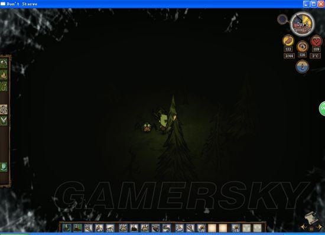Click the sanity value below brain meter
This screenshot has width=325, height=235.
[x=303, y=55]
